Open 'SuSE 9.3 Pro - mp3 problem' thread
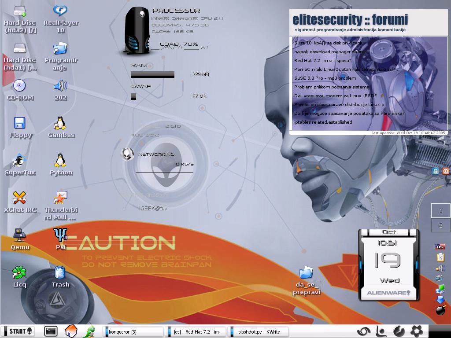 325,78
